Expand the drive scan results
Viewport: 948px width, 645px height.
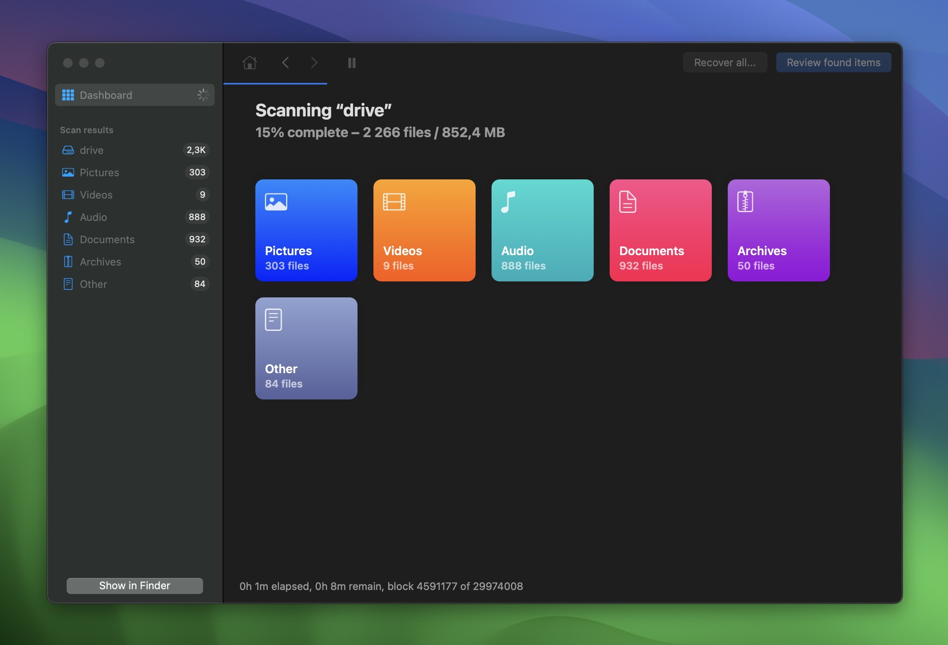pyautogui.click(x=91, y=150)
